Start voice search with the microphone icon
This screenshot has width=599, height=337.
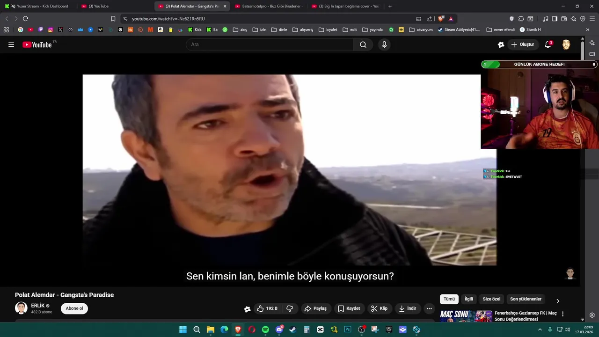(384, 44)
